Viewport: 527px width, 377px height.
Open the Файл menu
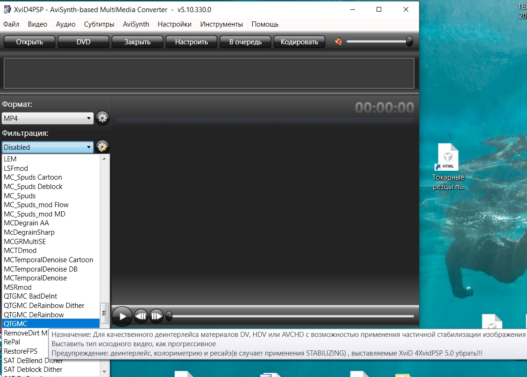(11, 24)
